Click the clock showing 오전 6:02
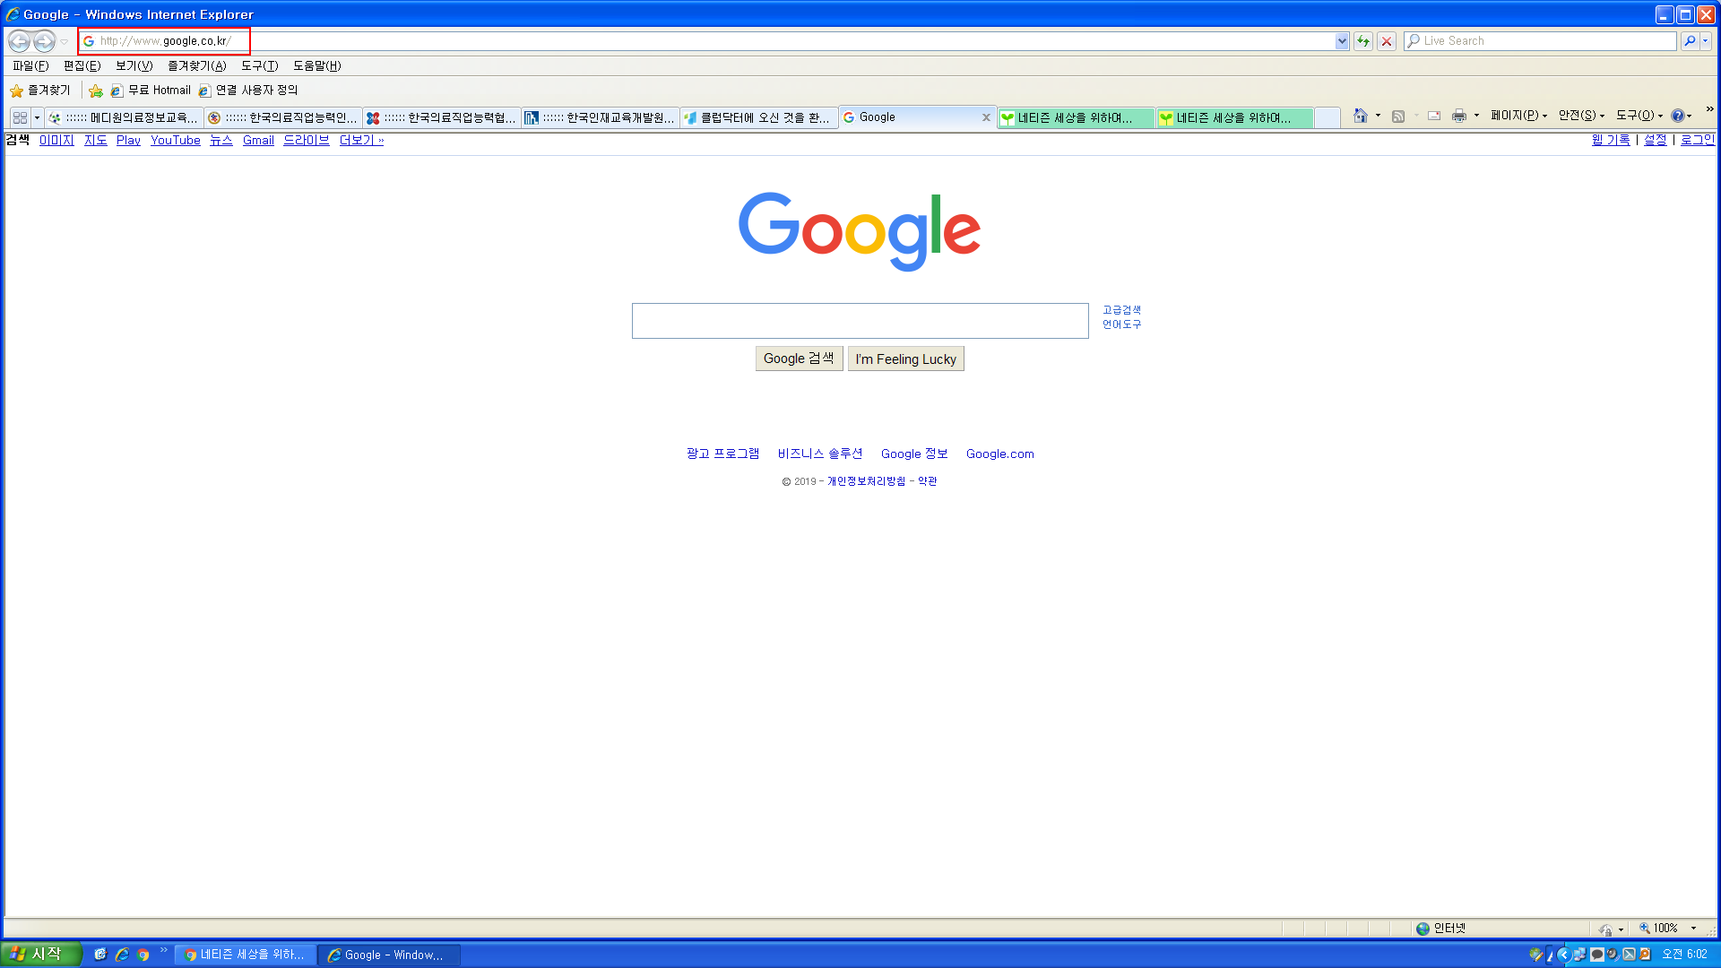This screenshot has height=968, width=1721. 1685,955
